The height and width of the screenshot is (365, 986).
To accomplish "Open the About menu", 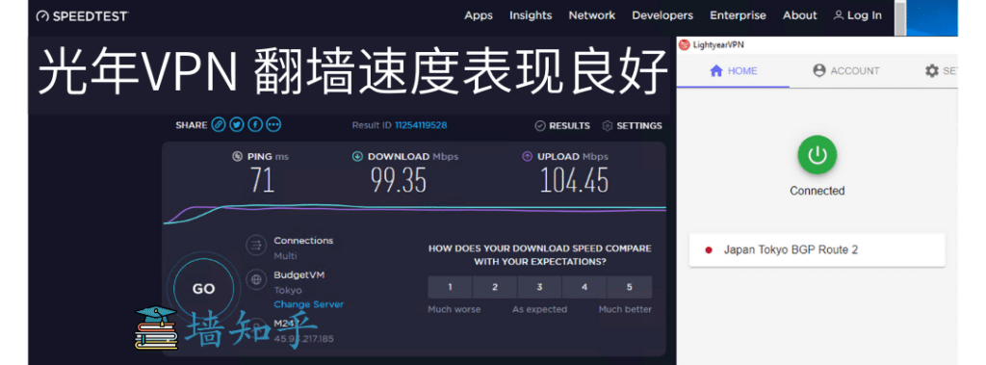I will click(800, 15).
